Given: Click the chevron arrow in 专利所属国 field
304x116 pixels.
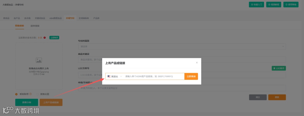Looking at the screenshot, I should point(283,47).
